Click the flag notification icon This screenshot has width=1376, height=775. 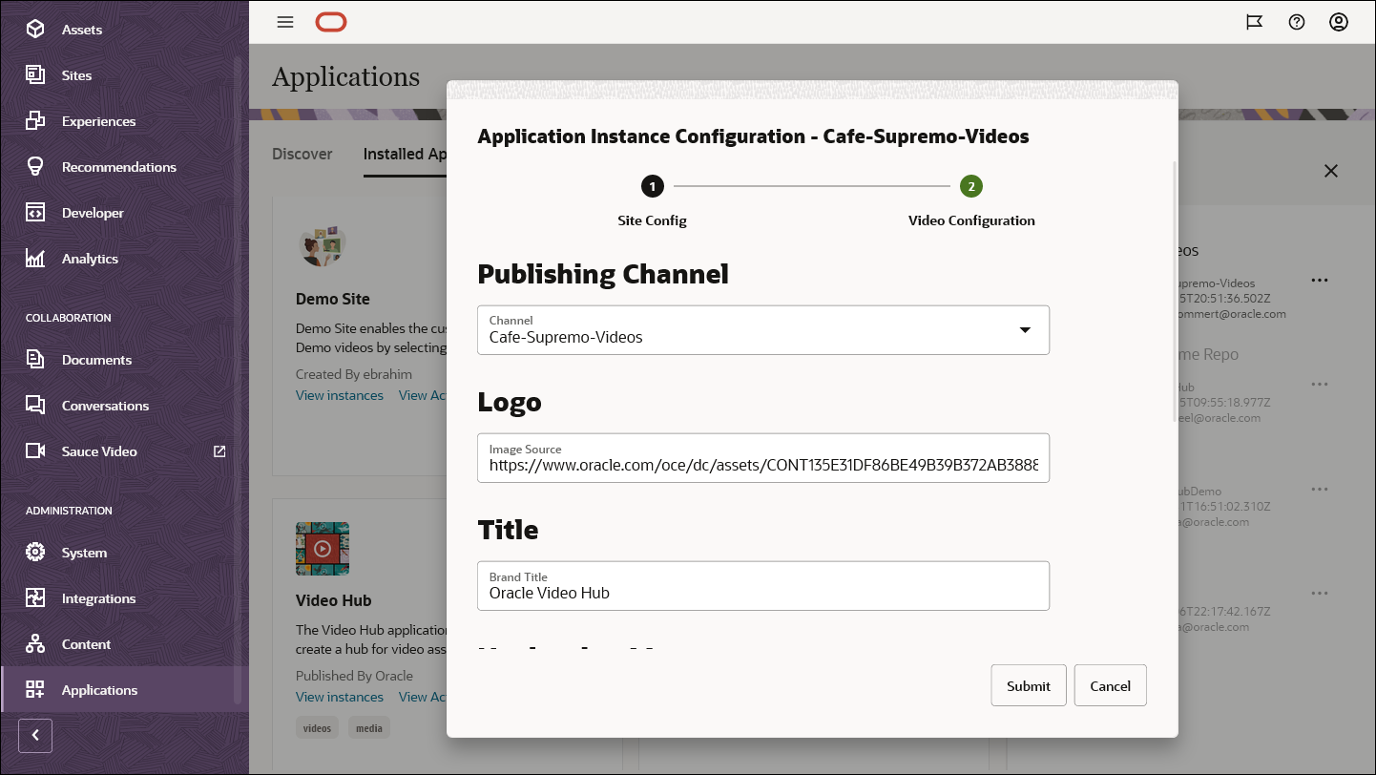pos(1254,21)
